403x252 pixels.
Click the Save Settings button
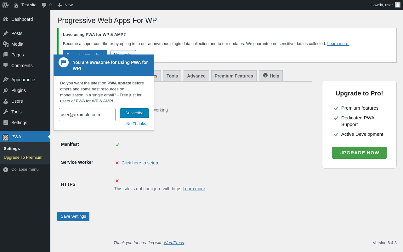[x=73, y=216]
